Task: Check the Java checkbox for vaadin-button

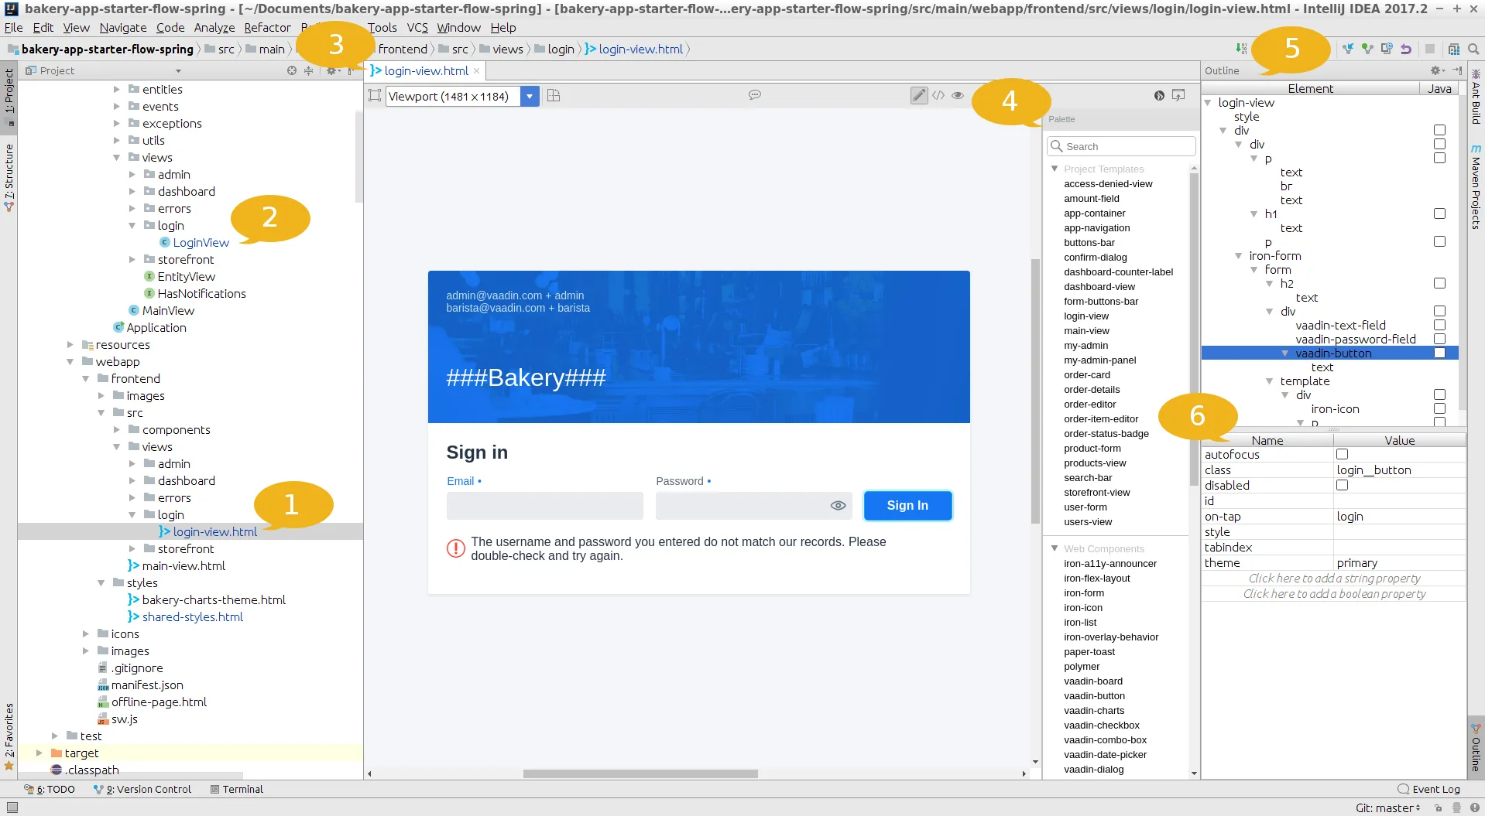Action: tap(1440, 353)
